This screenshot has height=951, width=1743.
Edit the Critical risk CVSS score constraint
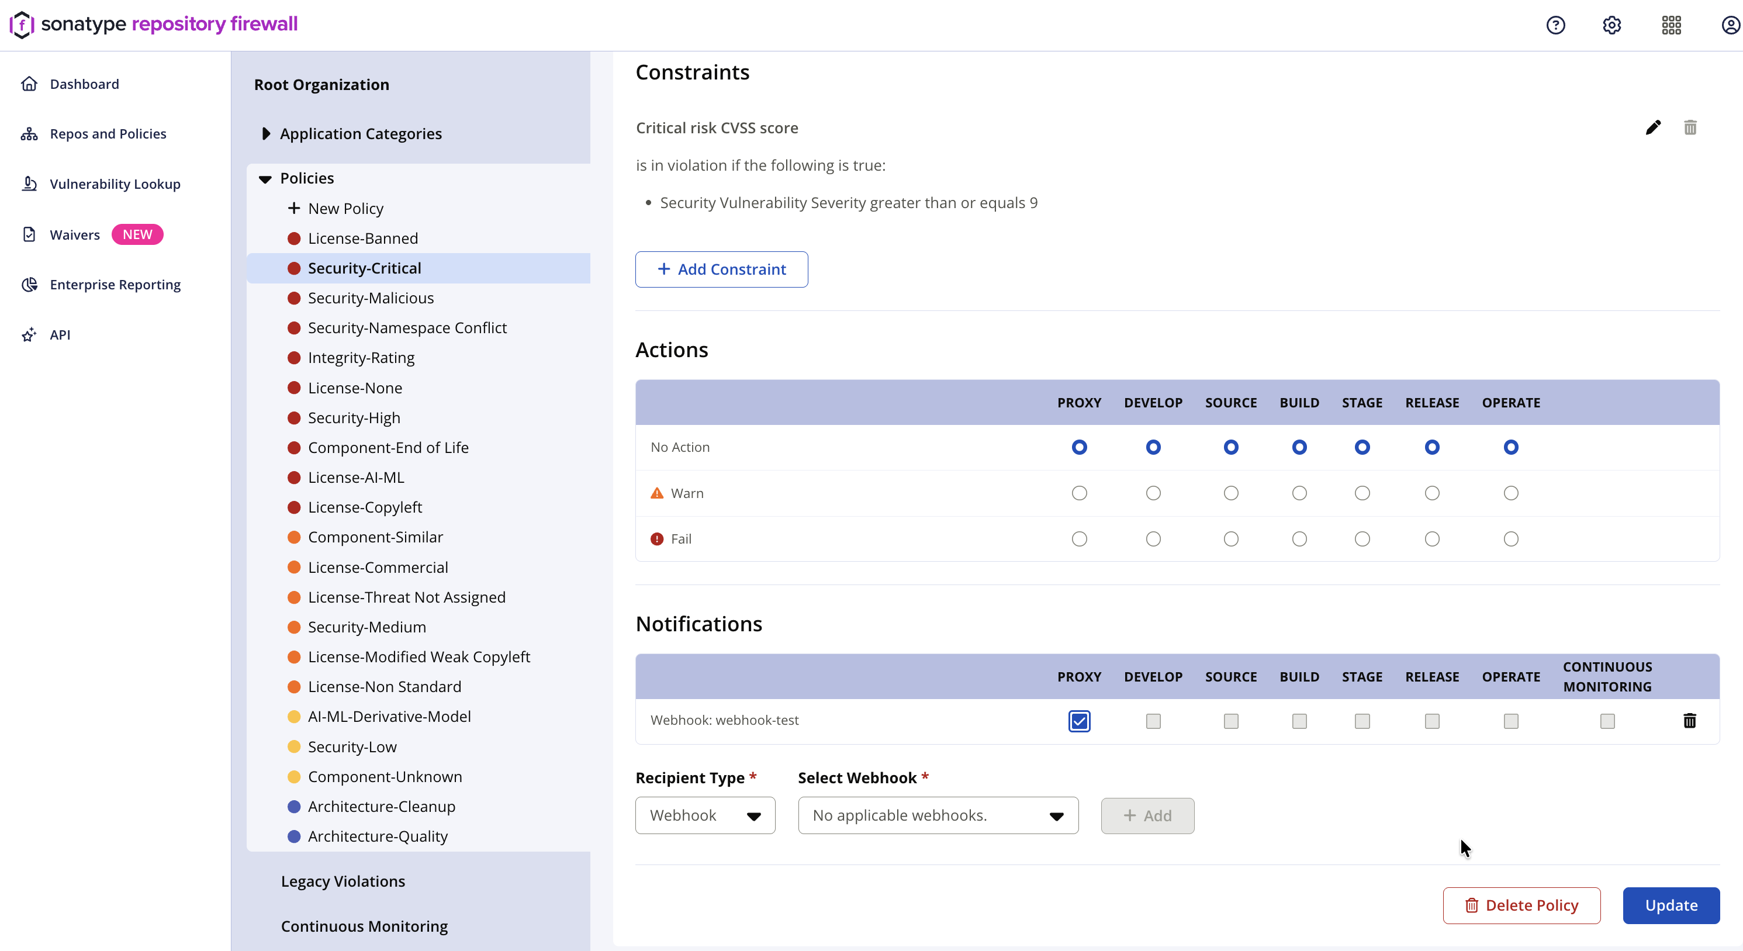1653,127
